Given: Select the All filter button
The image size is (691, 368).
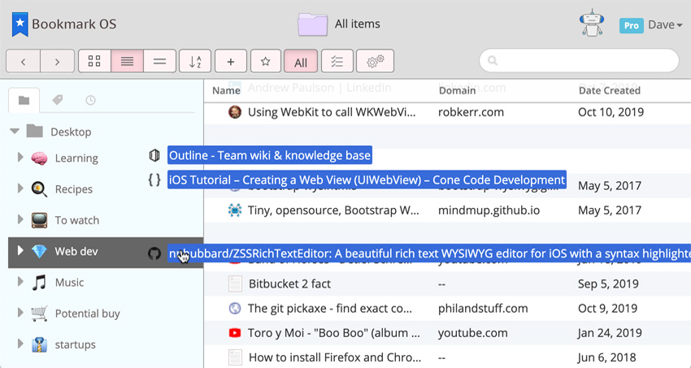Looking at the screenshot, I should click(301, 62).
